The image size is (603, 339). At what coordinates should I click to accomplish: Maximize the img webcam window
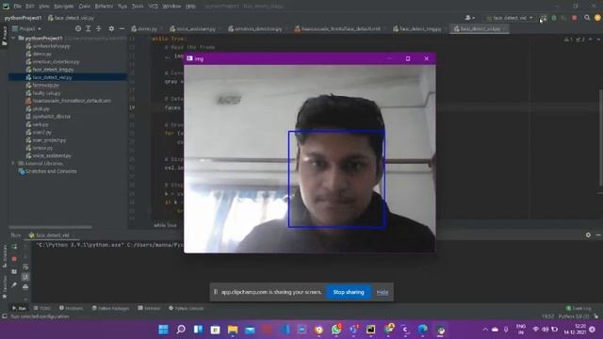coord(408,58)
